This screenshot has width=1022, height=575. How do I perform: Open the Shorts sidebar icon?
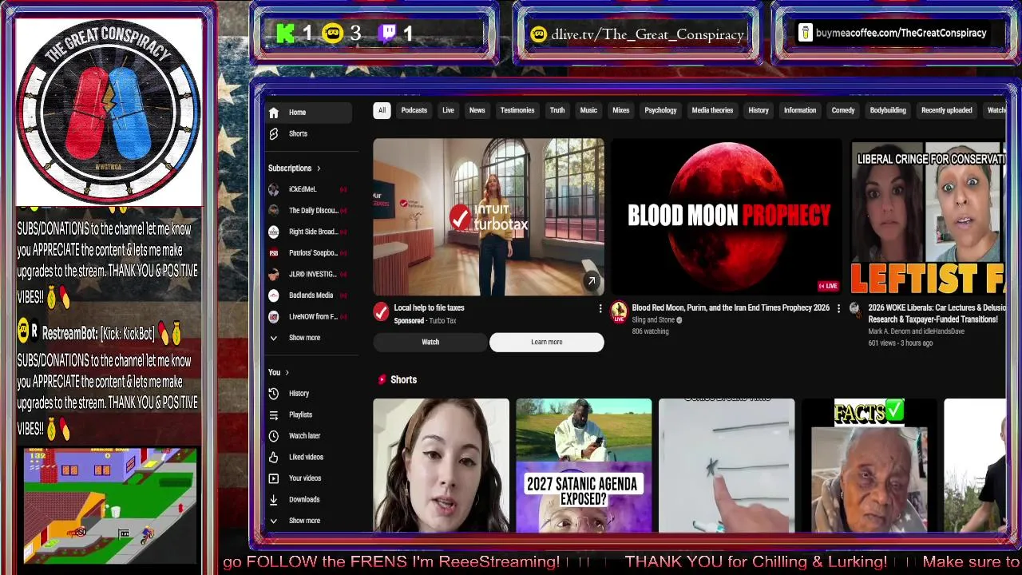274,133
